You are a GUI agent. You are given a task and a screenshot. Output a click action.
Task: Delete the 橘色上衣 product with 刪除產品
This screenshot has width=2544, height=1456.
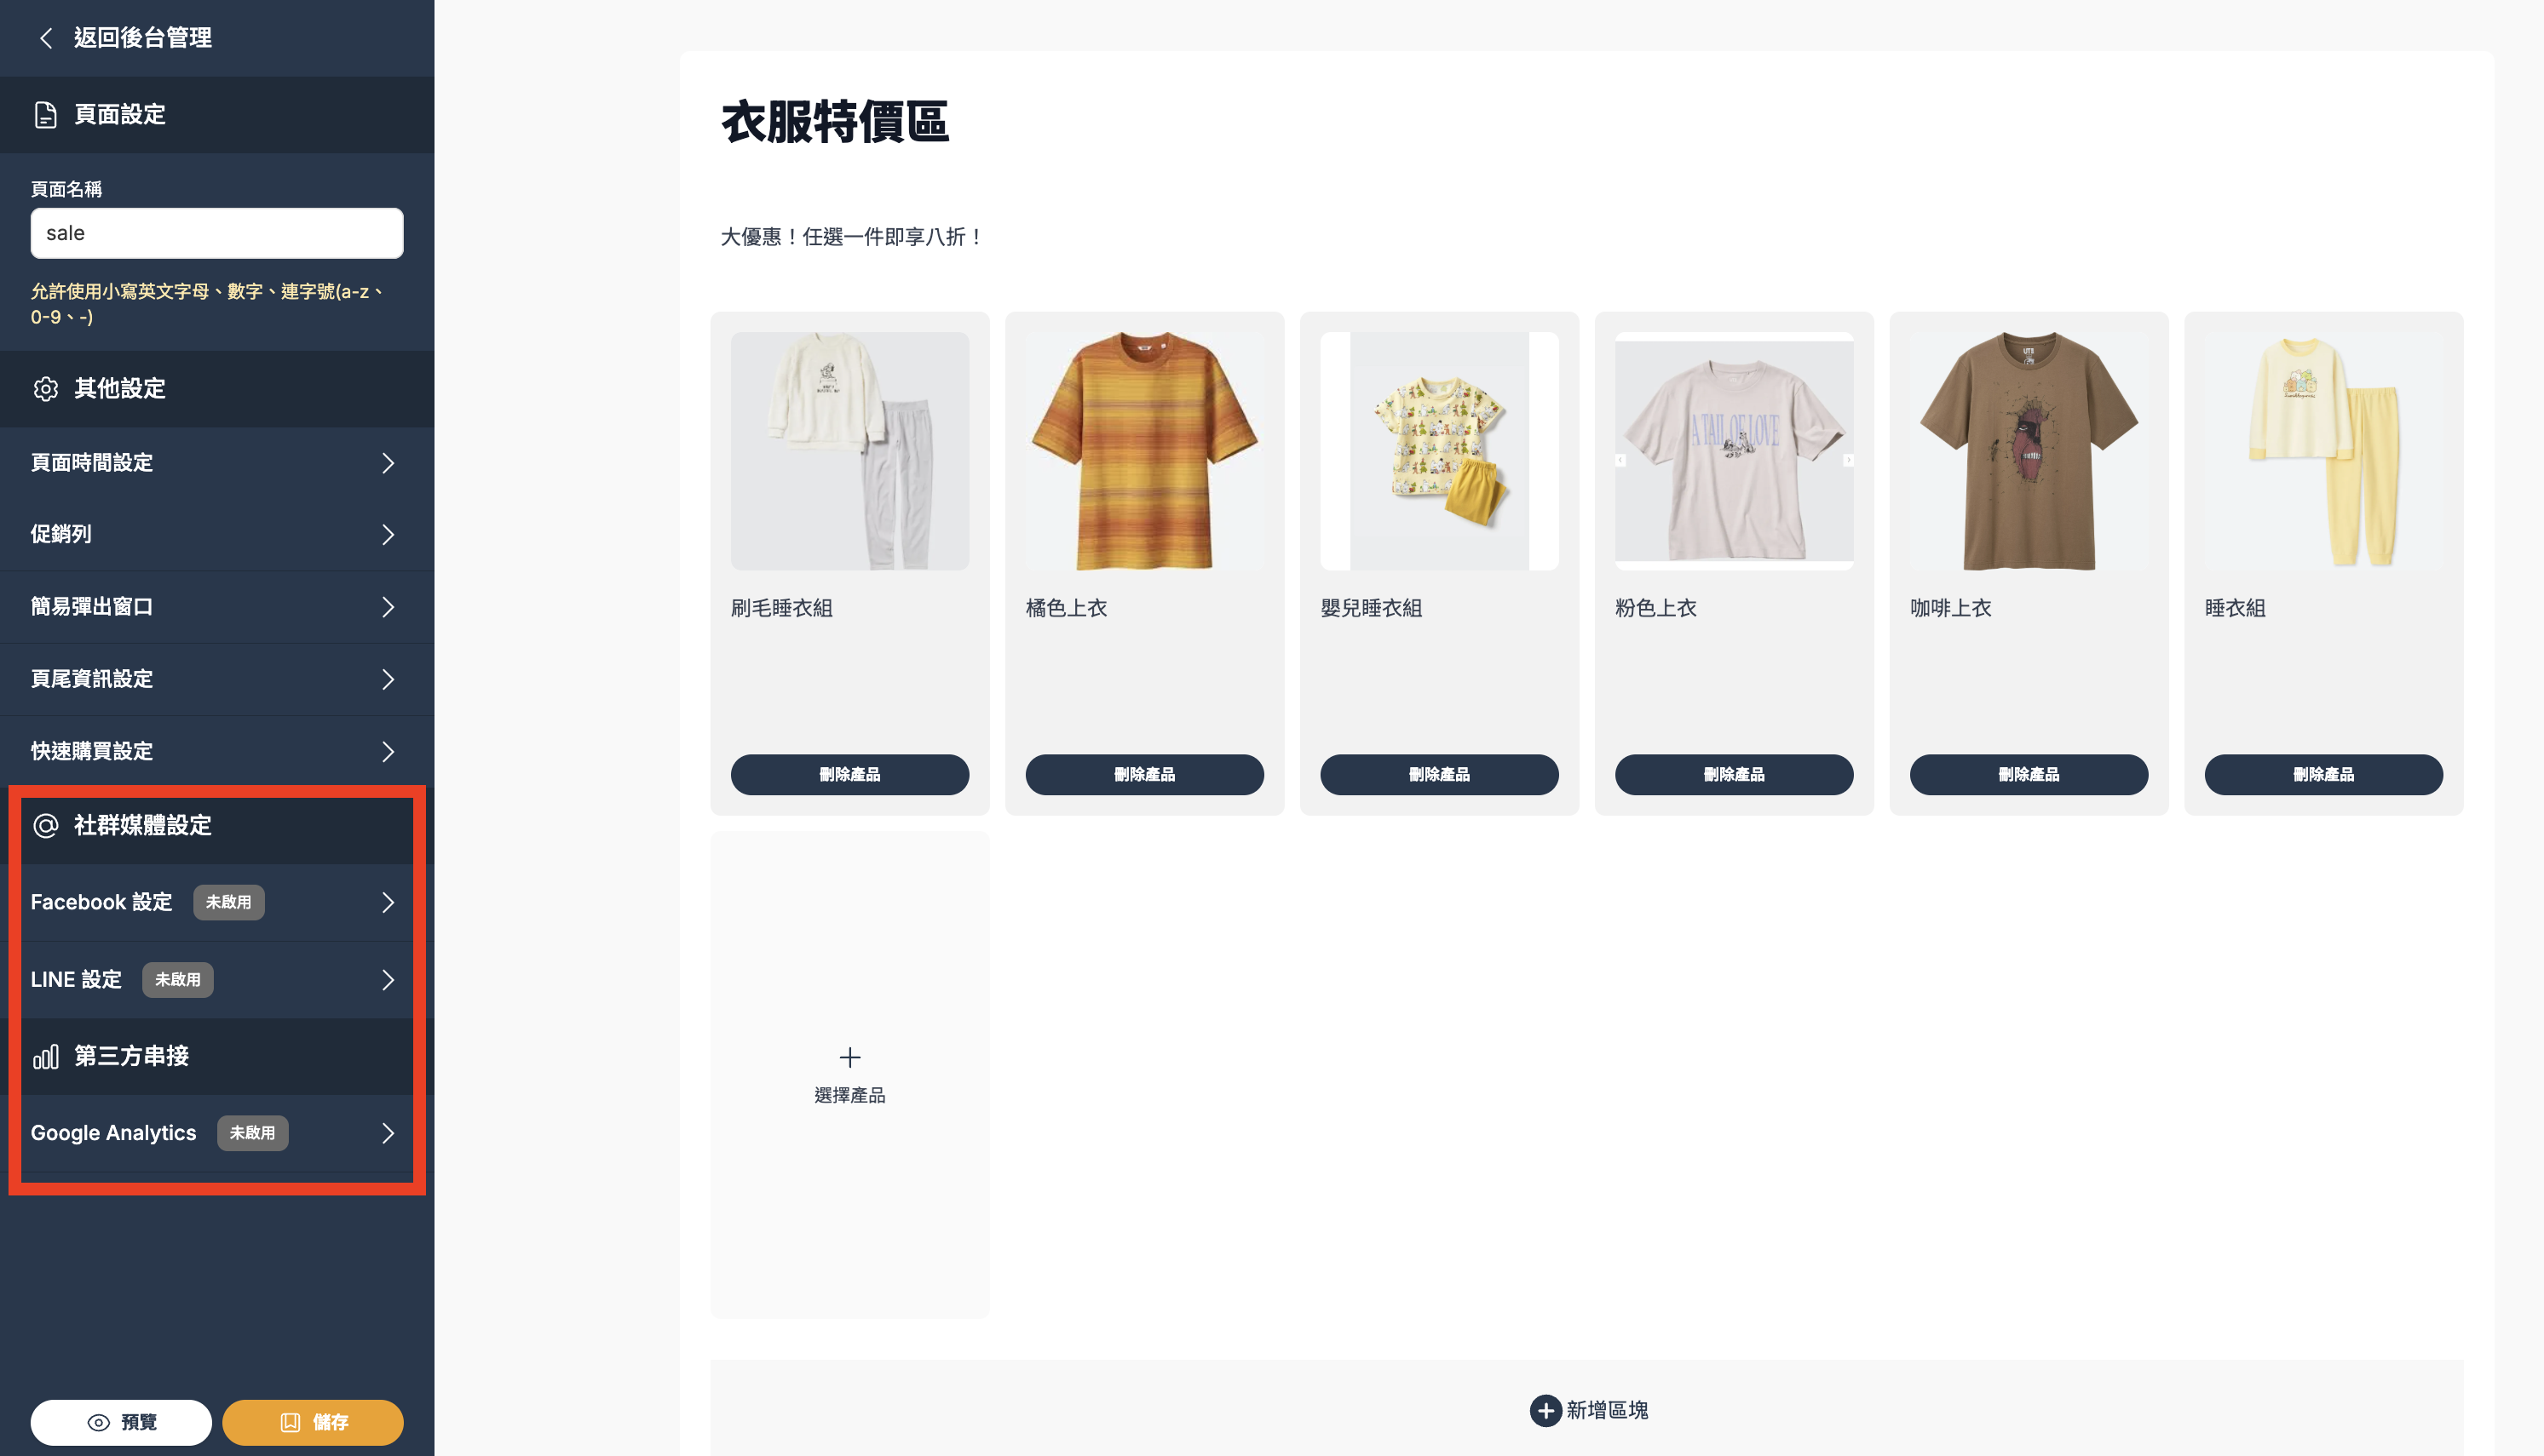[x=1144, y=775]
